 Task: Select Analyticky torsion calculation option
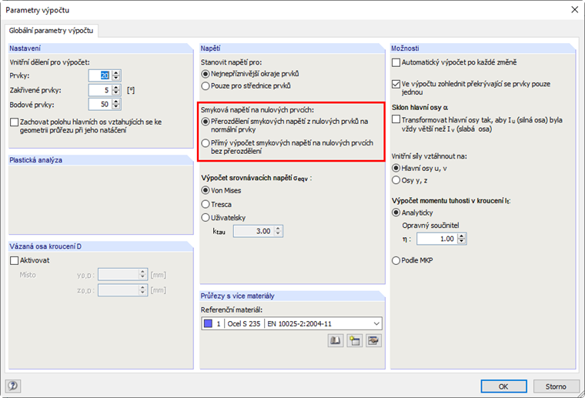(396, 212)
